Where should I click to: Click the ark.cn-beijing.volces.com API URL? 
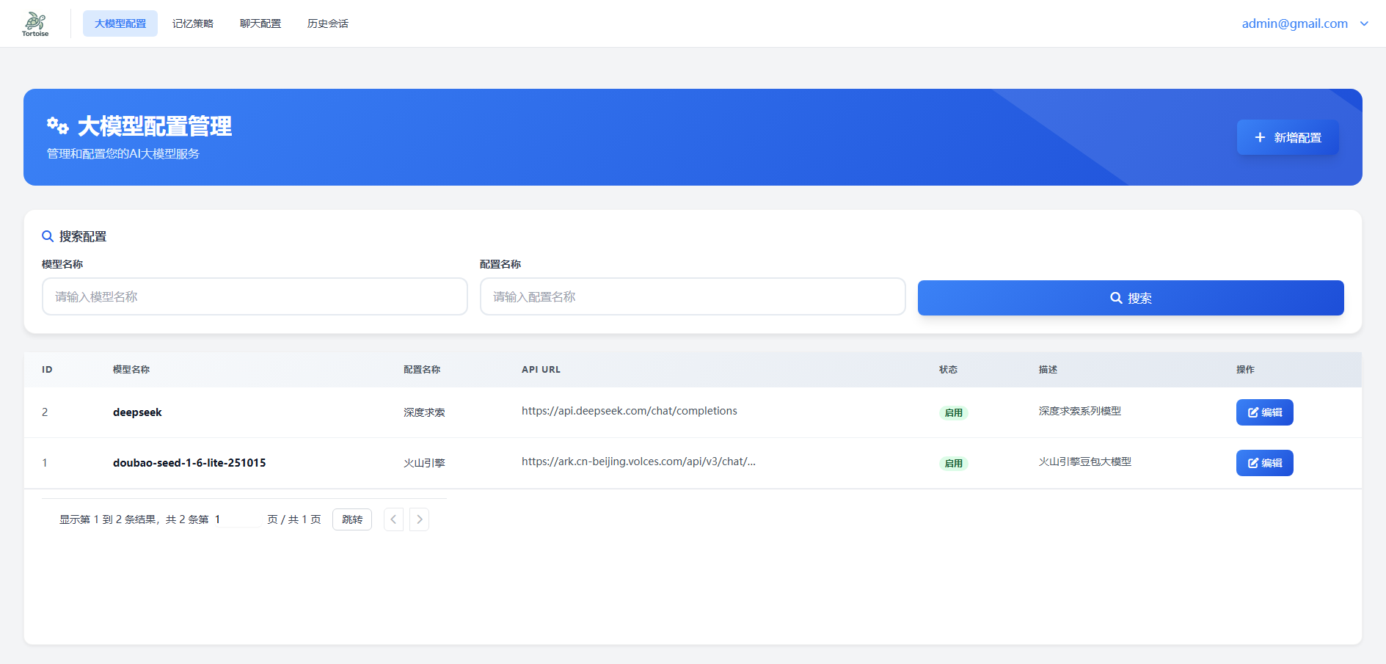click(638, 461)
